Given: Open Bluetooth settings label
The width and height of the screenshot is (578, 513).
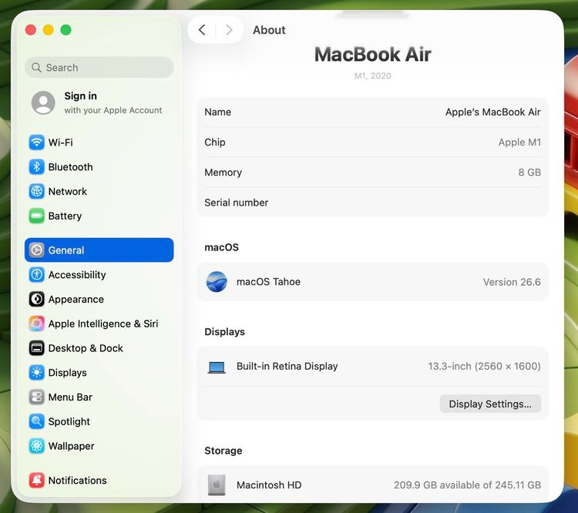Looking at the screenshot, I should pyautogui.click(x=70, y=167).
